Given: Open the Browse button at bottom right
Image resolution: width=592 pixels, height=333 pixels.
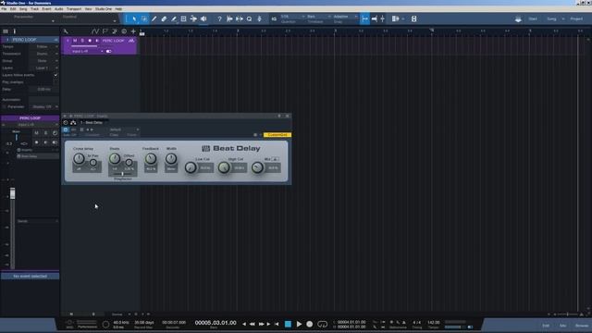Looking at the screenshot, I should [x=582, y=326].
